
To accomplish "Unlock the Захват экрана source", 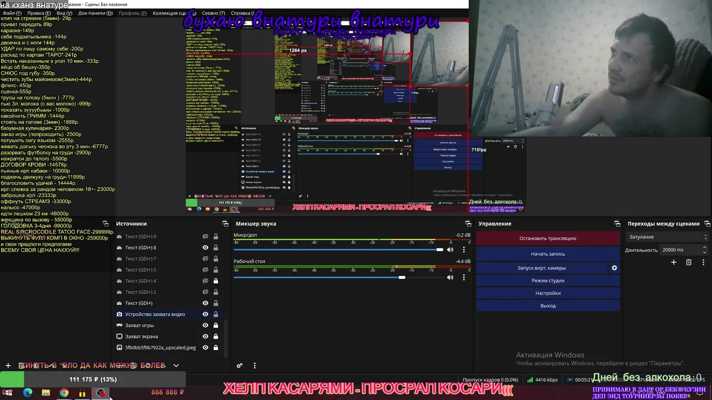I will point(216,337).
